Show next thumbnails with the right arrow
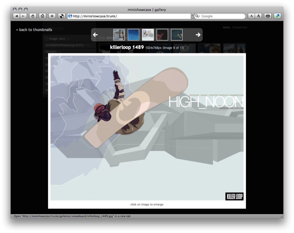The image size is (294, 233). (198, 35)
